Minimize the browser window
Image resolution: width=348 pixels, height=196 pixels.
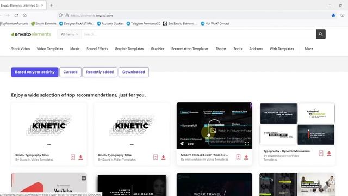pyautogui.click(x=330, y=5)
